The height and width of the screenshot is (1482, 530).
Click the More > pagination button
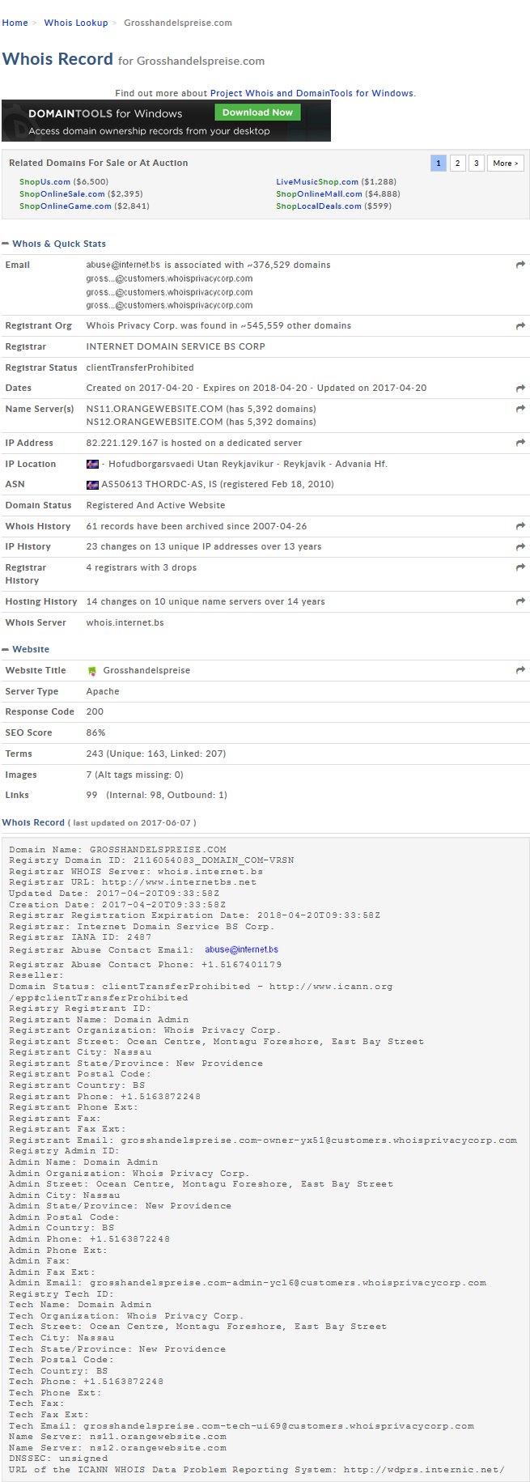pyautogui.click(x=506, y=163)
